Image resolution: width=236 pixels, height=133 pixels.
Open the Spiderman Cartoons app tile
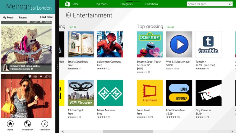110,44
